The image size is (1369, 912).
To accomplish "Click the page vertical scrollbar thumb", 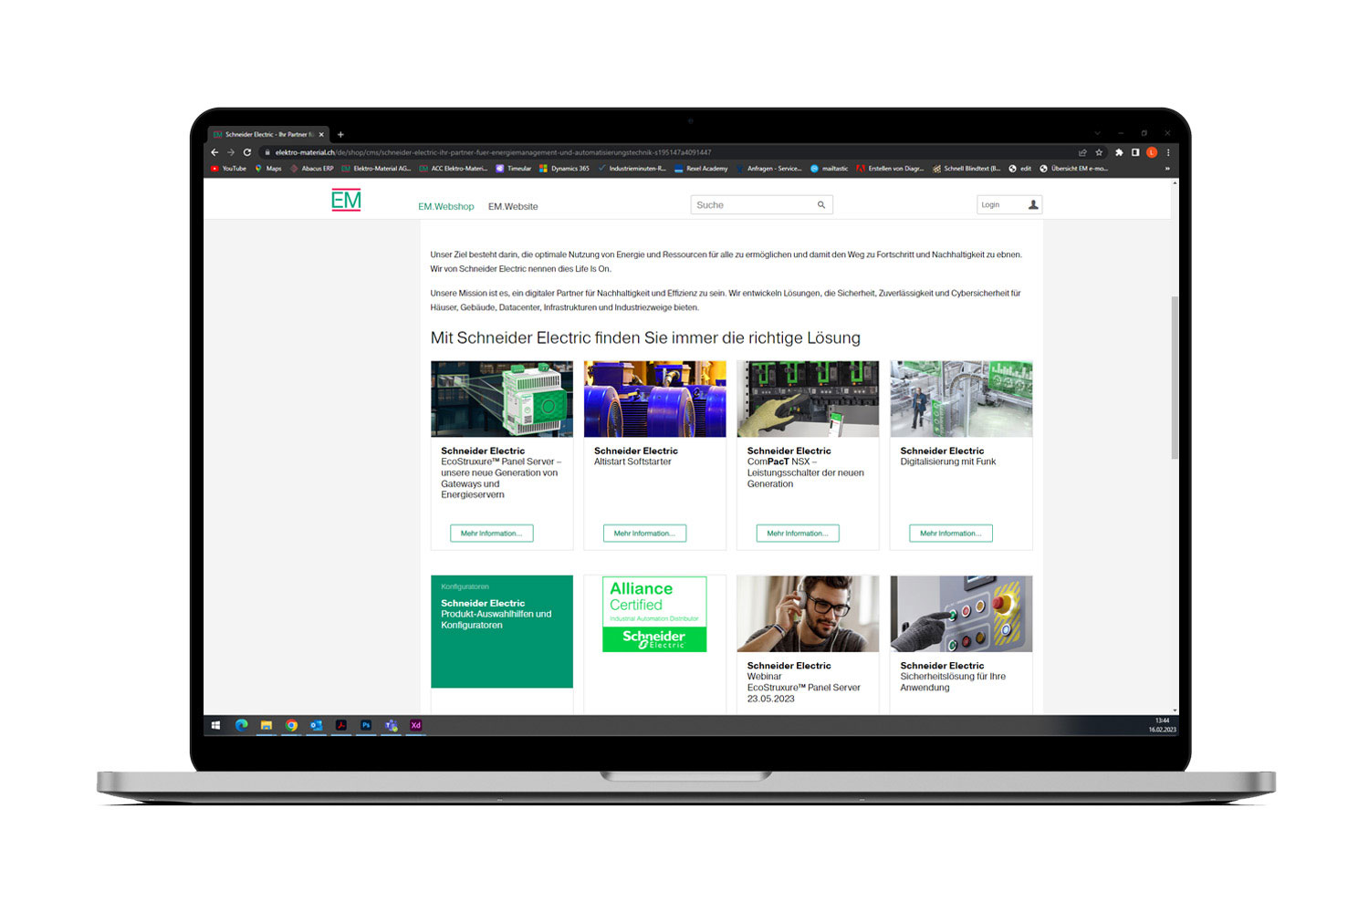I will (x=1175, y=378).
